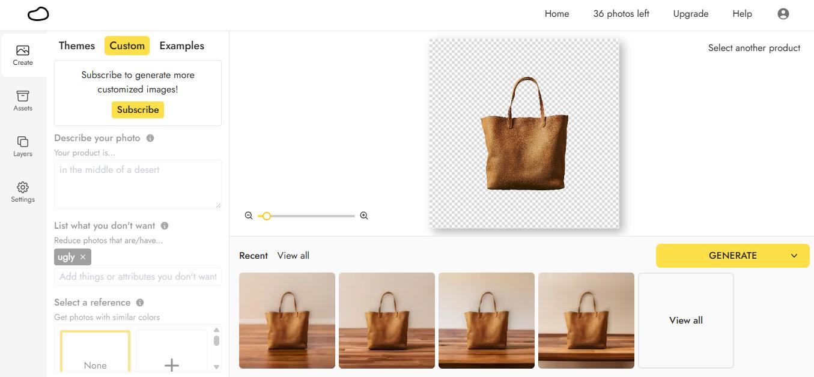Switch to the Themes tab

(77, 46)
